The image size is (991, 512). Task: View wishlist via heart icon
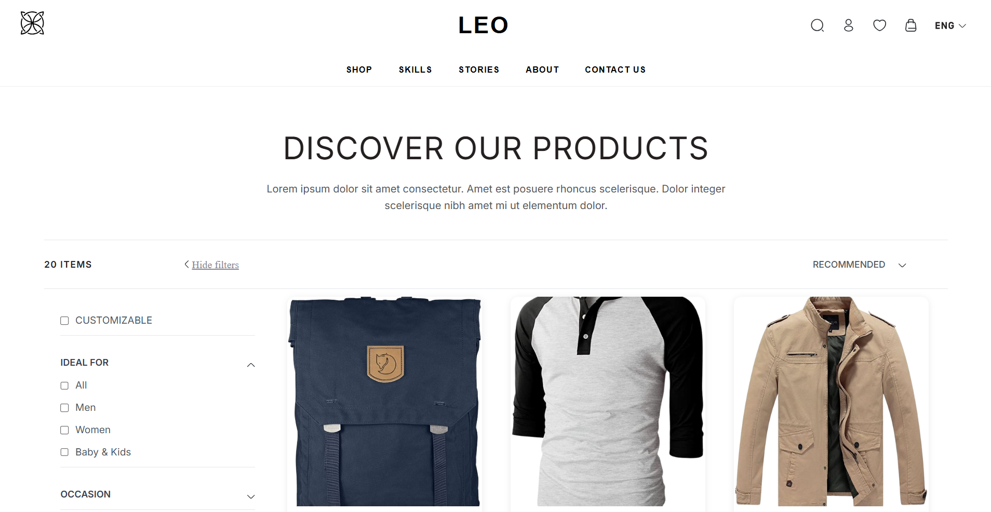[x=880, y=25]
